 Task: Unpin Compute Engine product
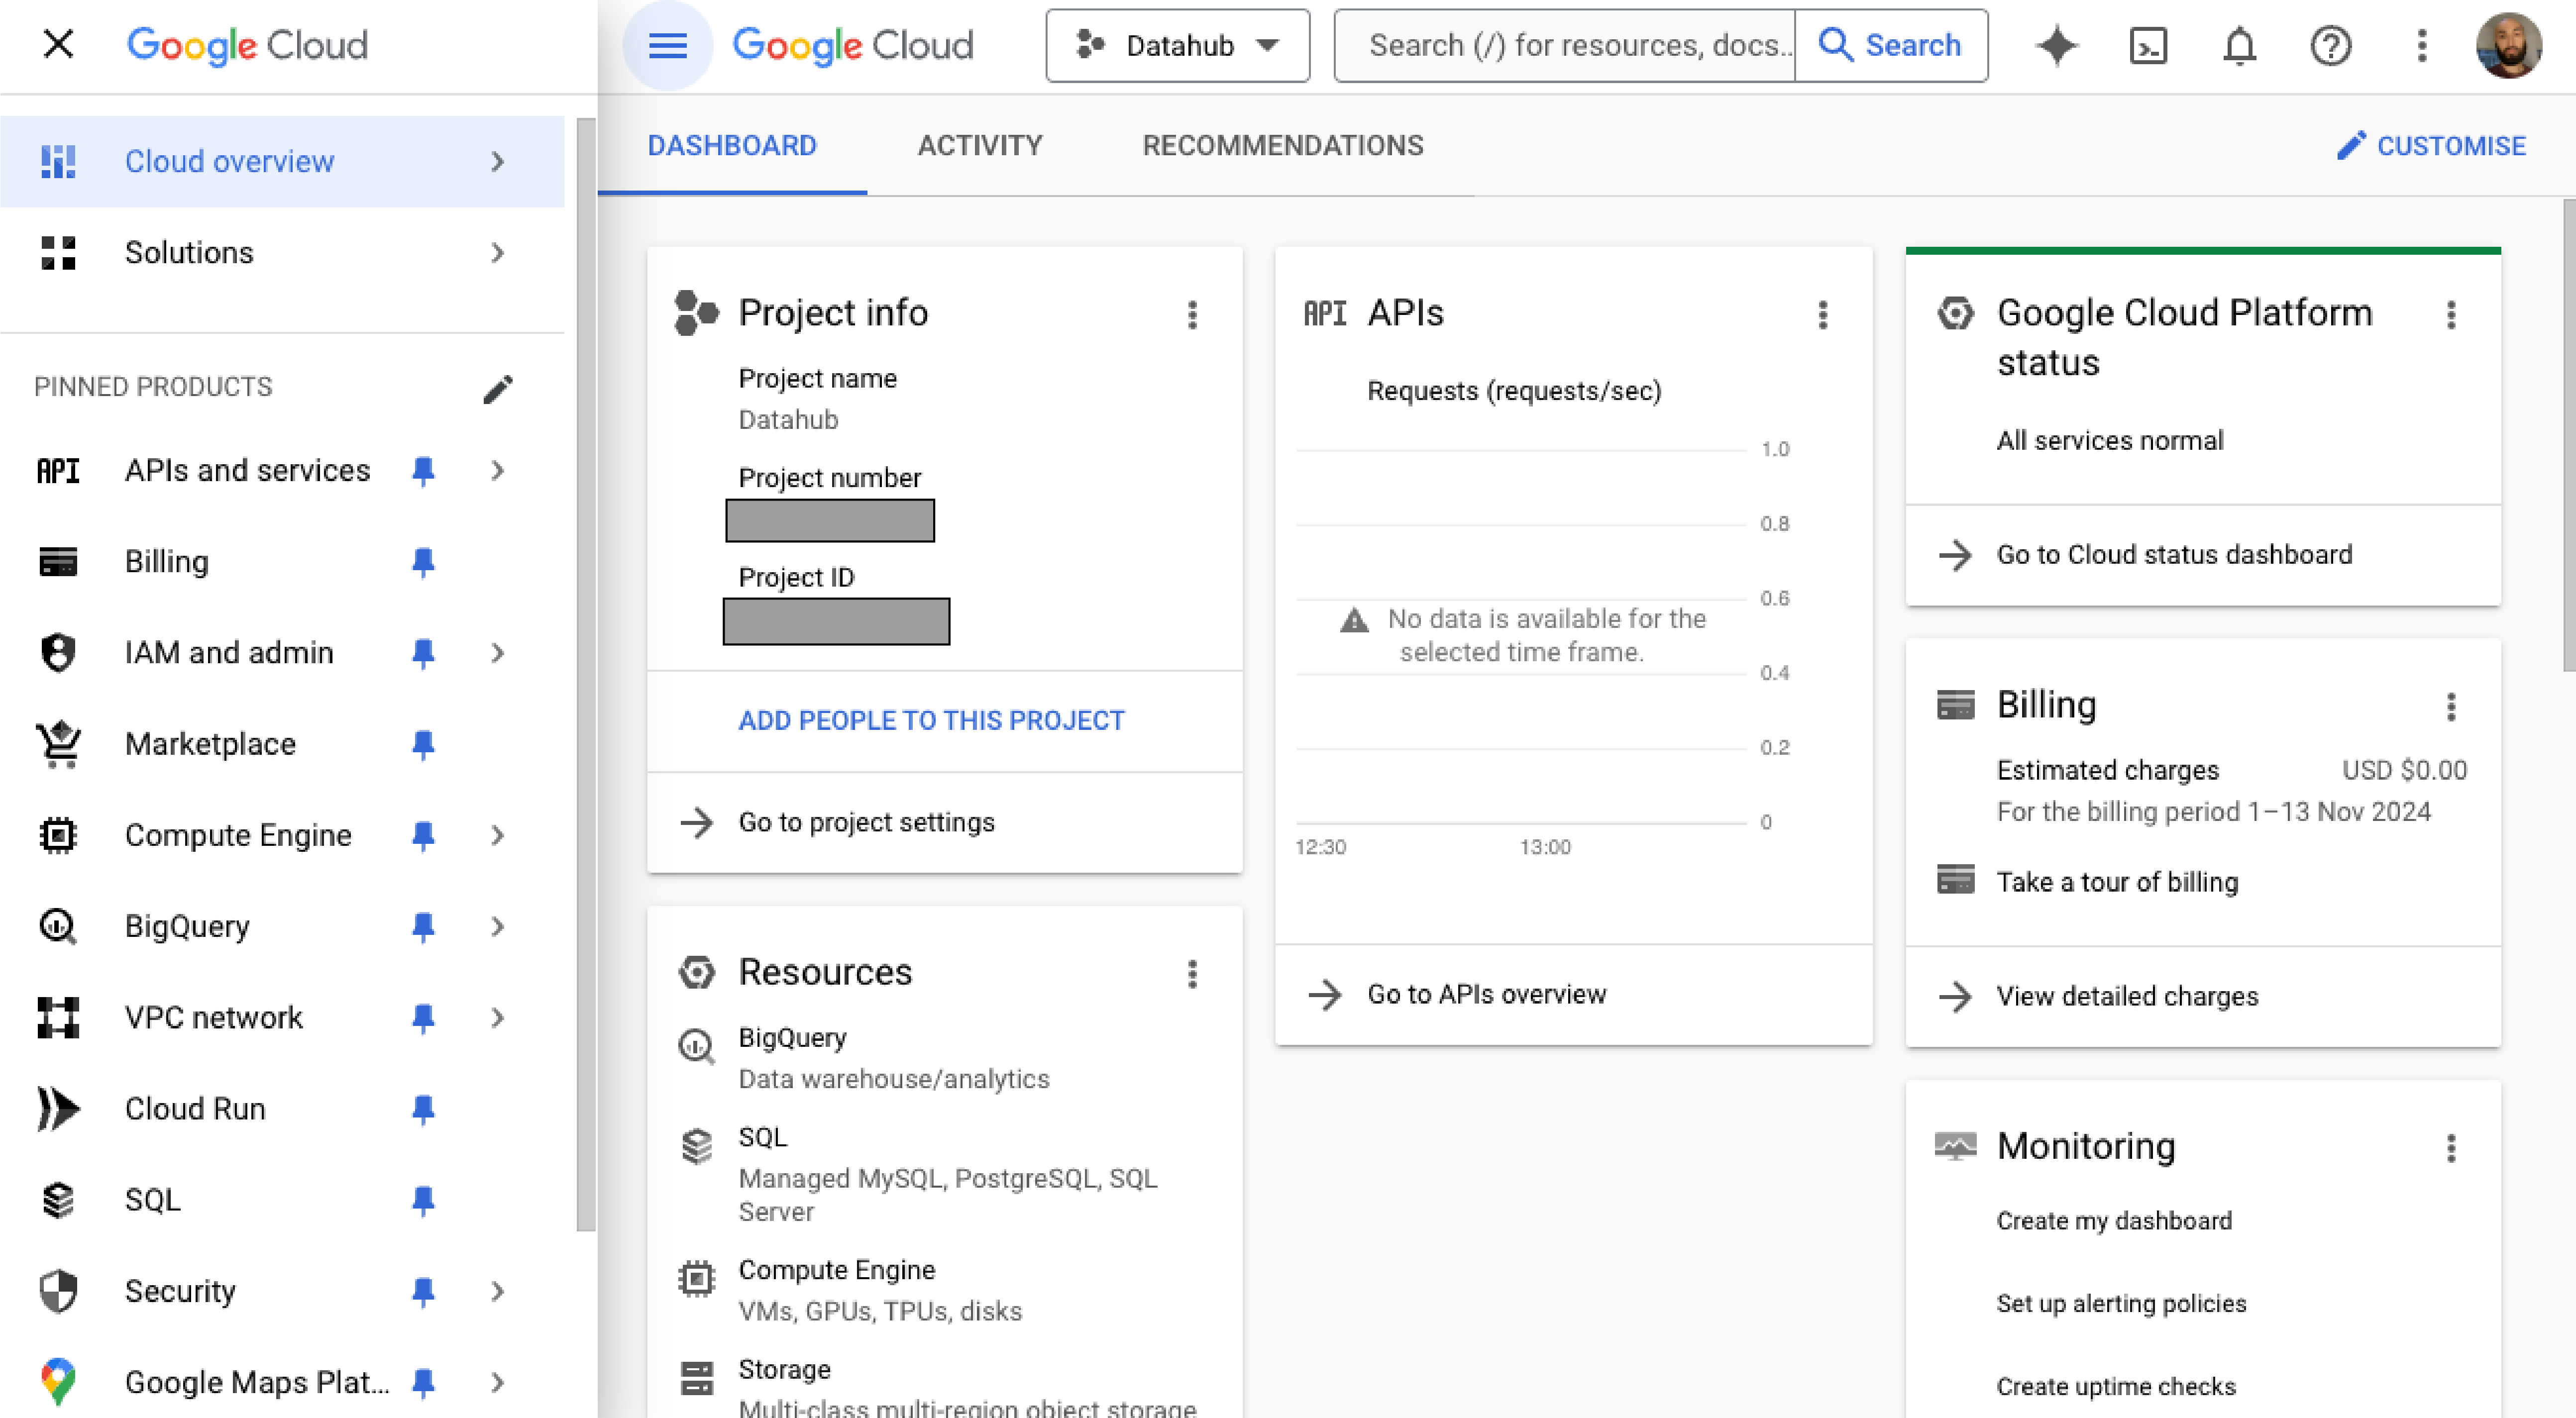pos(423,835)
